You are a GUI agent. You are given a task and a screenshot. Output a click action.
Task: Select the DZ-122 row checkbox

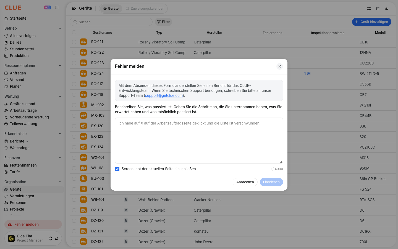(74, 242)
